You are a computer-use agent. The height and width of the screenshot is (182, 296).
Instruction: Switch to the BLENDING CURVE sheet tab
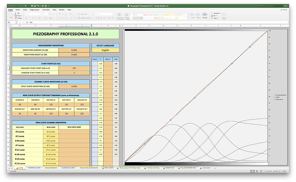point(68,168)
